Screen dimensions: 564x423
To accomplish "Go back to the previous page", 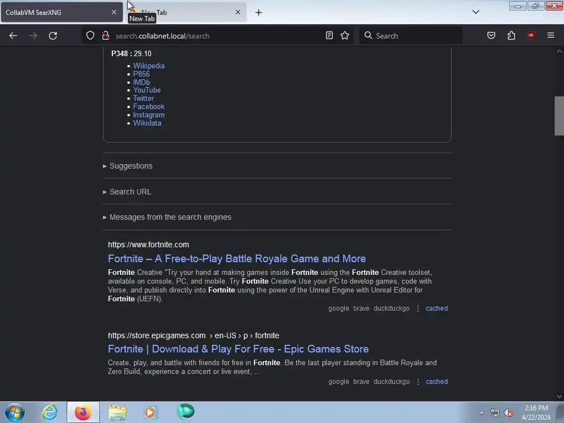I will [13, 36].
